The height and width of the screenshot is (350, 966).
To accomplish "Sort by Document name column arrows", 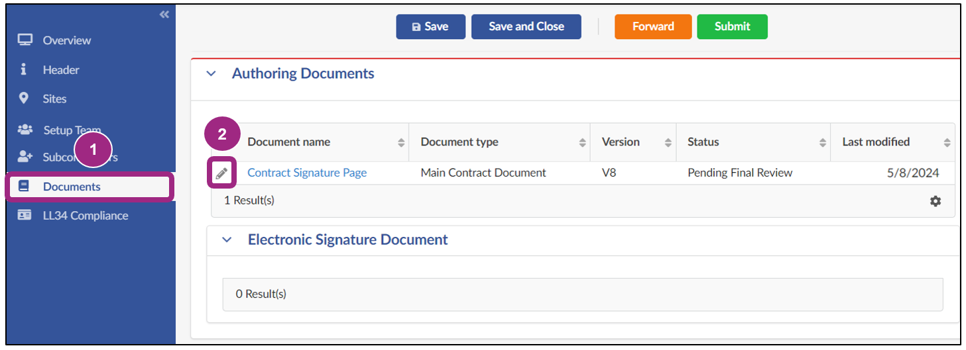I will [x=401, y=143].
